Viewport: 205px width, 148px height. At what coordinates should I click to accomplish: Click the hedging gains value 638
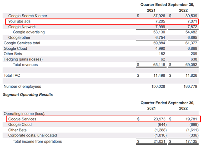tap(194, 59)
